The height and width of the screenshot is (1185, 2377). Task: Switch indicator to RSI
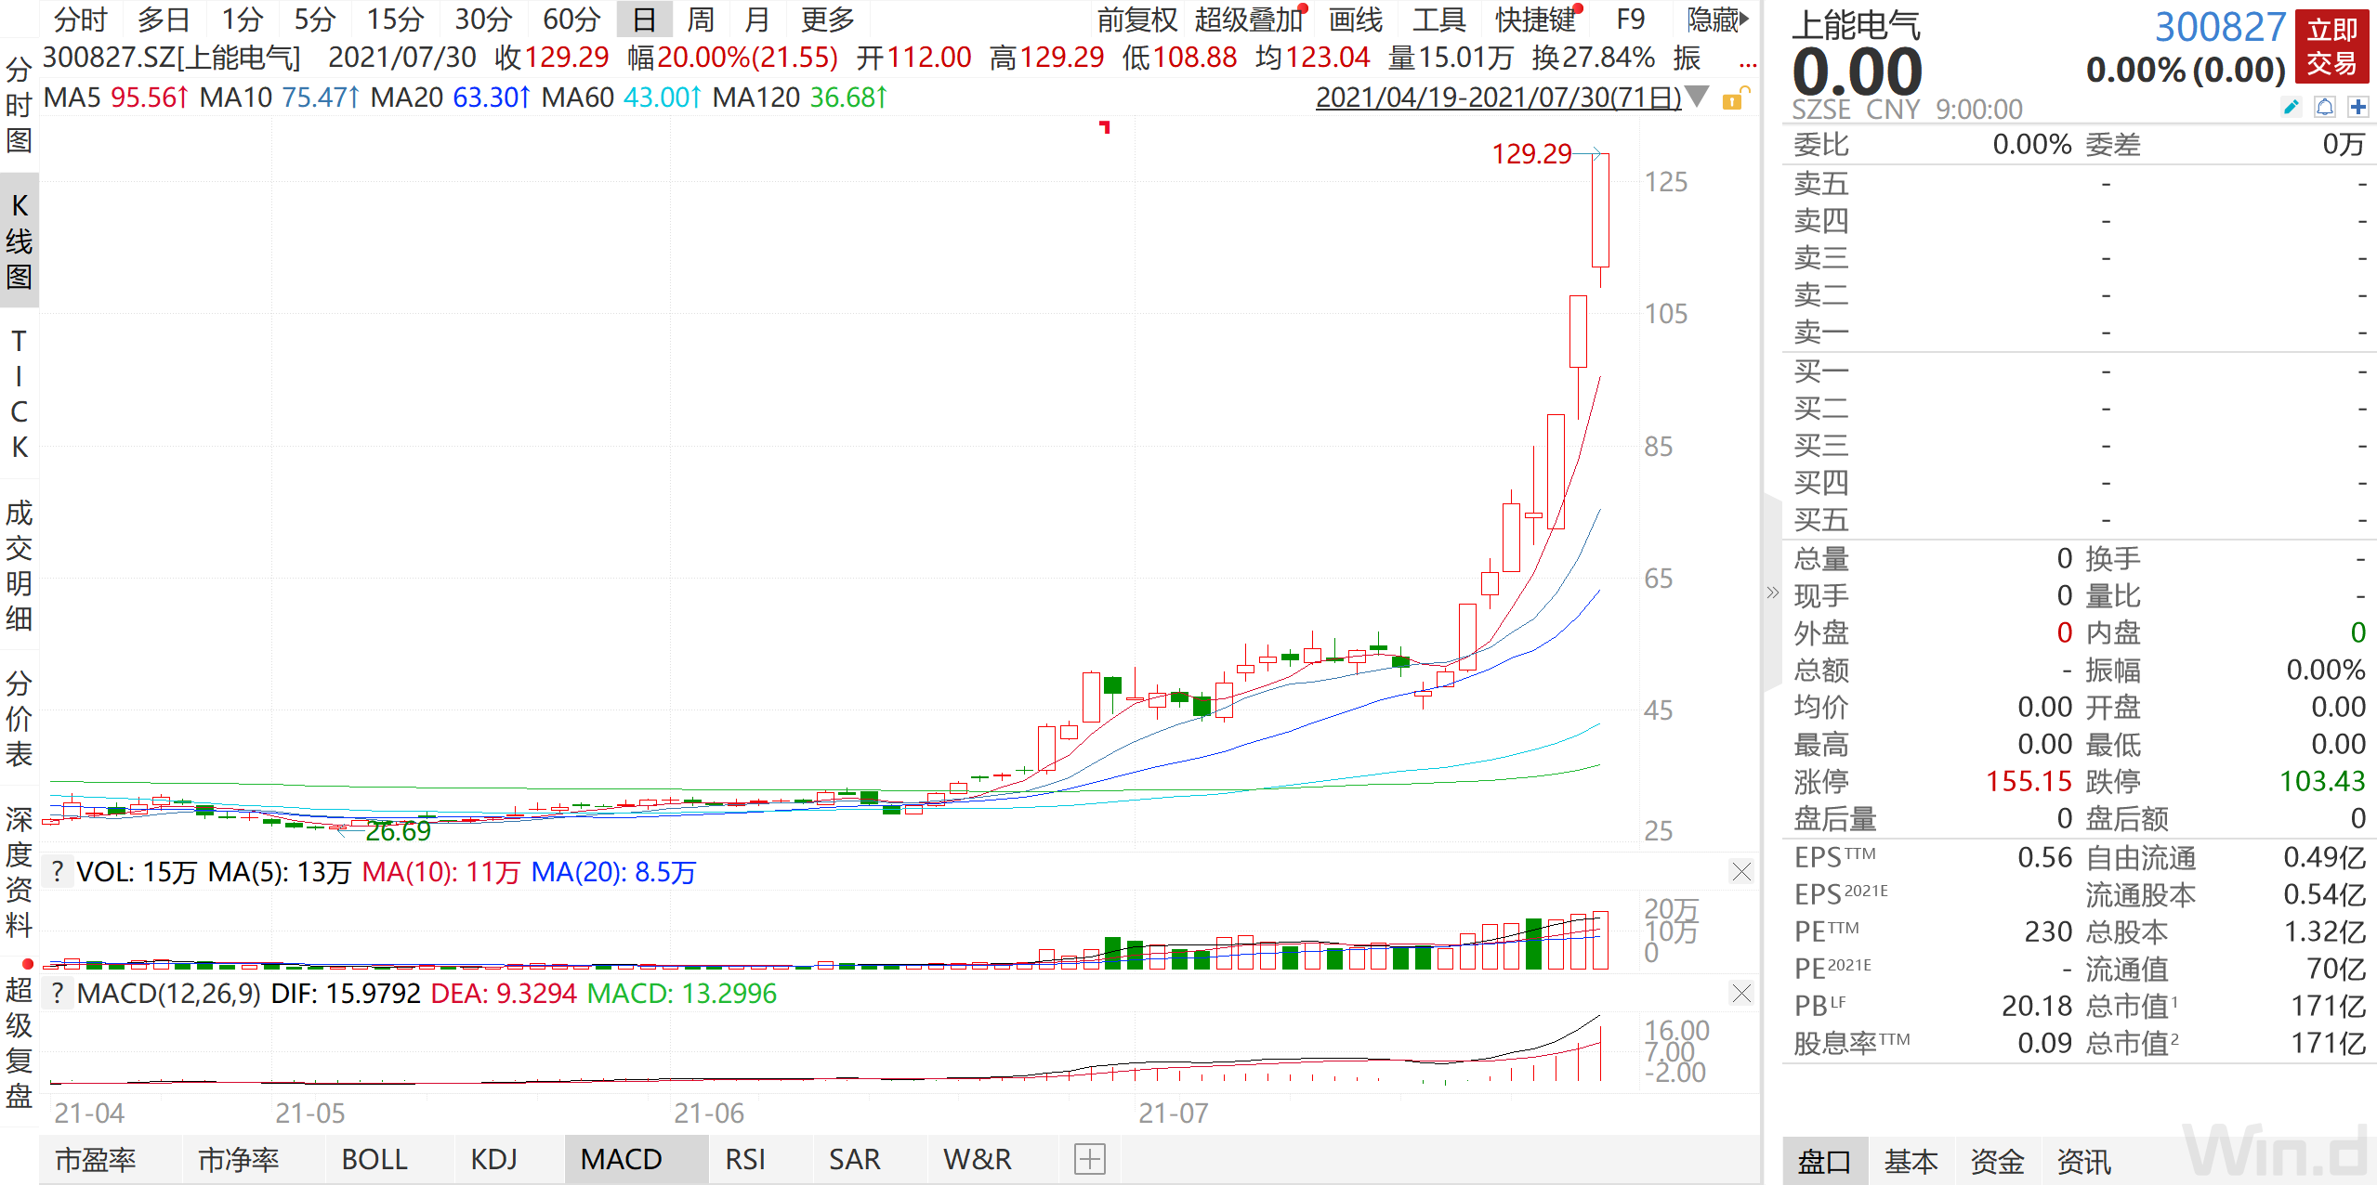point(745,1159)
